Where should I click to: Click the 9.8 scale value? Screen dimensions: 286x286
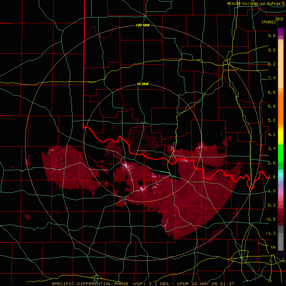pos(272,36)
